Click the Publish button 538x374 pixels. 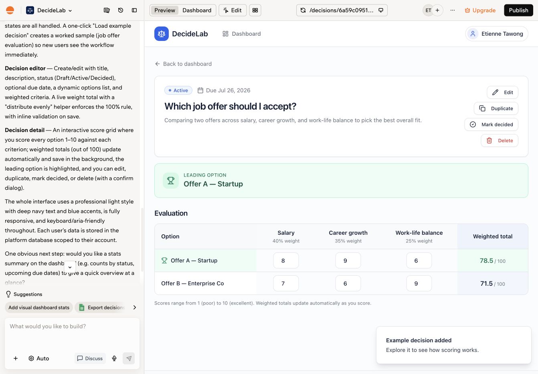tap(518, 10)
